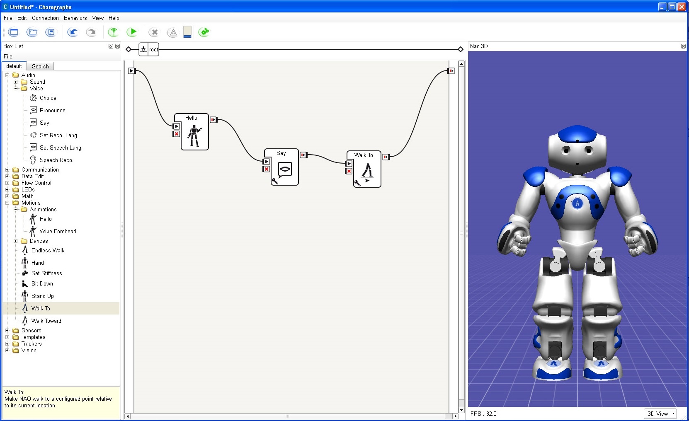The height and width of the screenshot is (421, 689).
Task: Open the Connection menu
Action: [45, 18]
